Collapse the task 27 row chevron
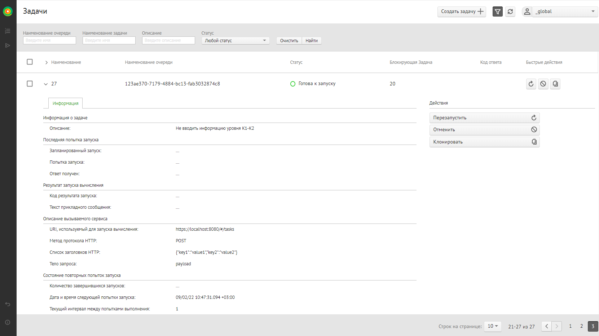599x336 pixels. pos(46,84)
